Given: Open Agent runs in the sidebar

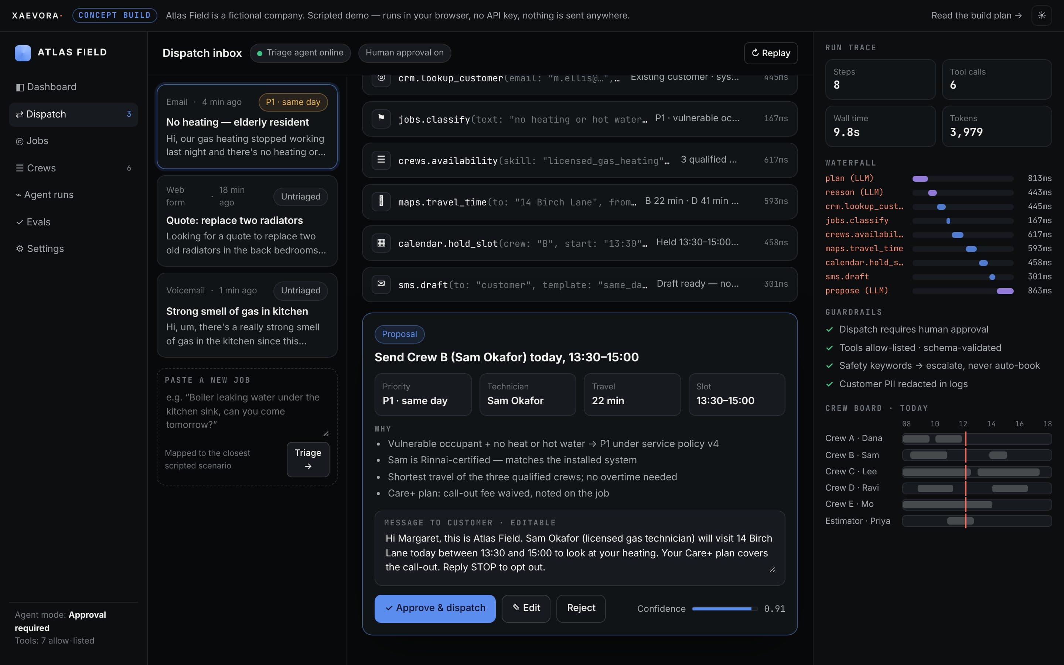Looking at the screenshot, I should tap(74, 195).
